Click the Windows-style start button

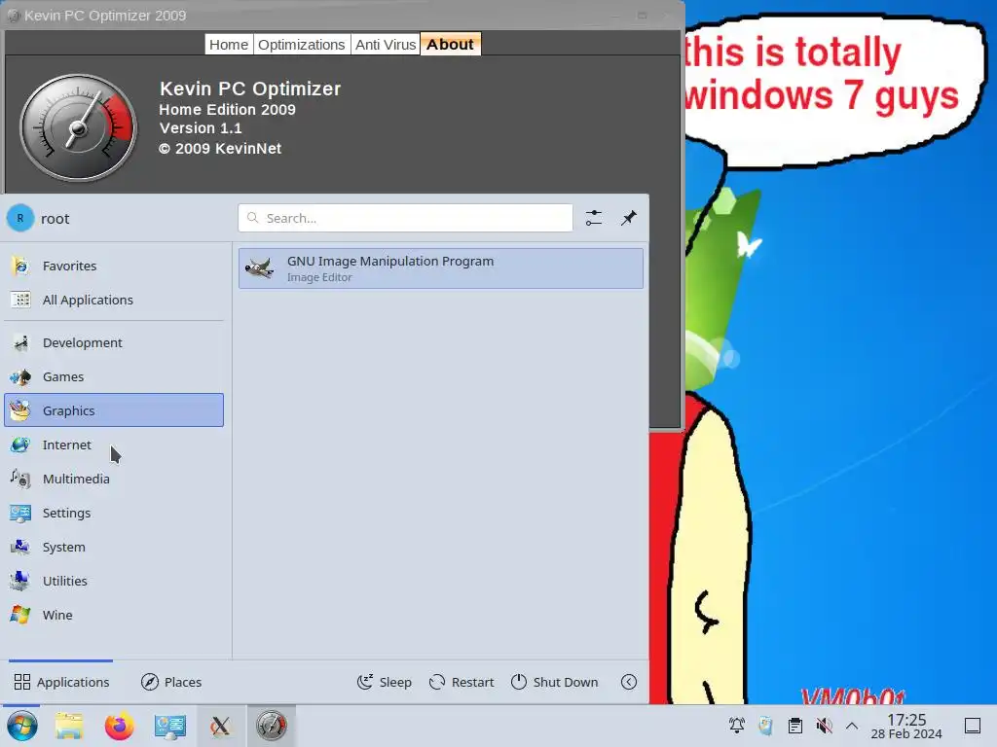22,726
